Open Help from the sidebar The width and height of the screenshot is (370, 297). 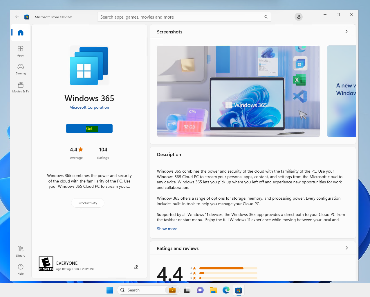pos(21,269)
